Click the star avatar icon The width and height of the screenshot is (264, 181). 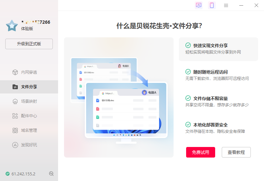(12, 26)
